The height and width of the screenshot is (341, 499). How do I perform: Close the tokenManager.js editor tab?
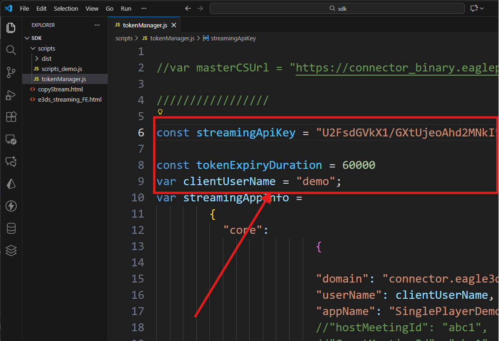(x=174, y=25)
